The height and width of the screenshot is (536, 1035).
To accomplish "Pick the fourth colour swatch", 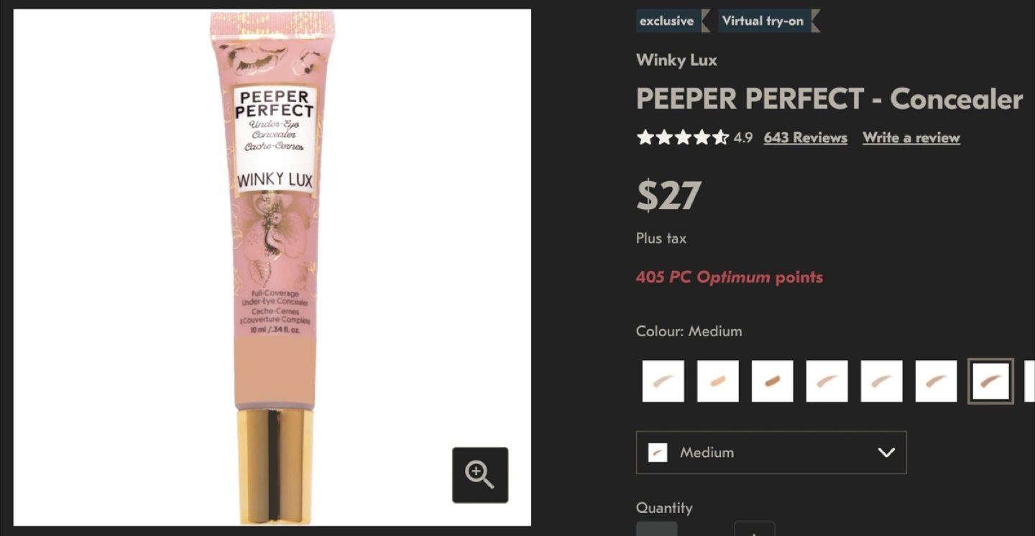I will 827,382.
